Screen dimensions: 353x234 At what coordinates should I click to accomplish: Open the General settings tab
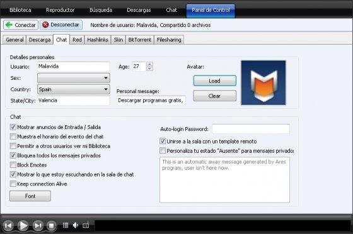click(14, 40)
